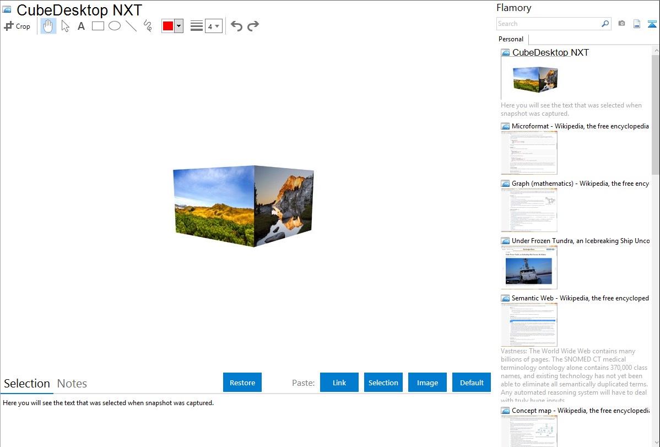Screen dimensions: 660x447
Task: Click the icon beside Concept map title
Action: point(506,411)
